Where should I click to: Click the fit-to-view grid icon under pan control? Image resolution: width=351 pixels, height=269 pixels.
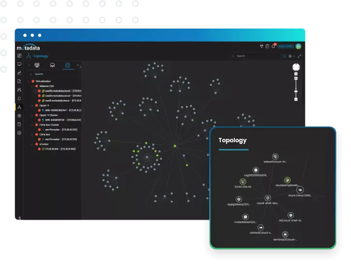(296, 74)
